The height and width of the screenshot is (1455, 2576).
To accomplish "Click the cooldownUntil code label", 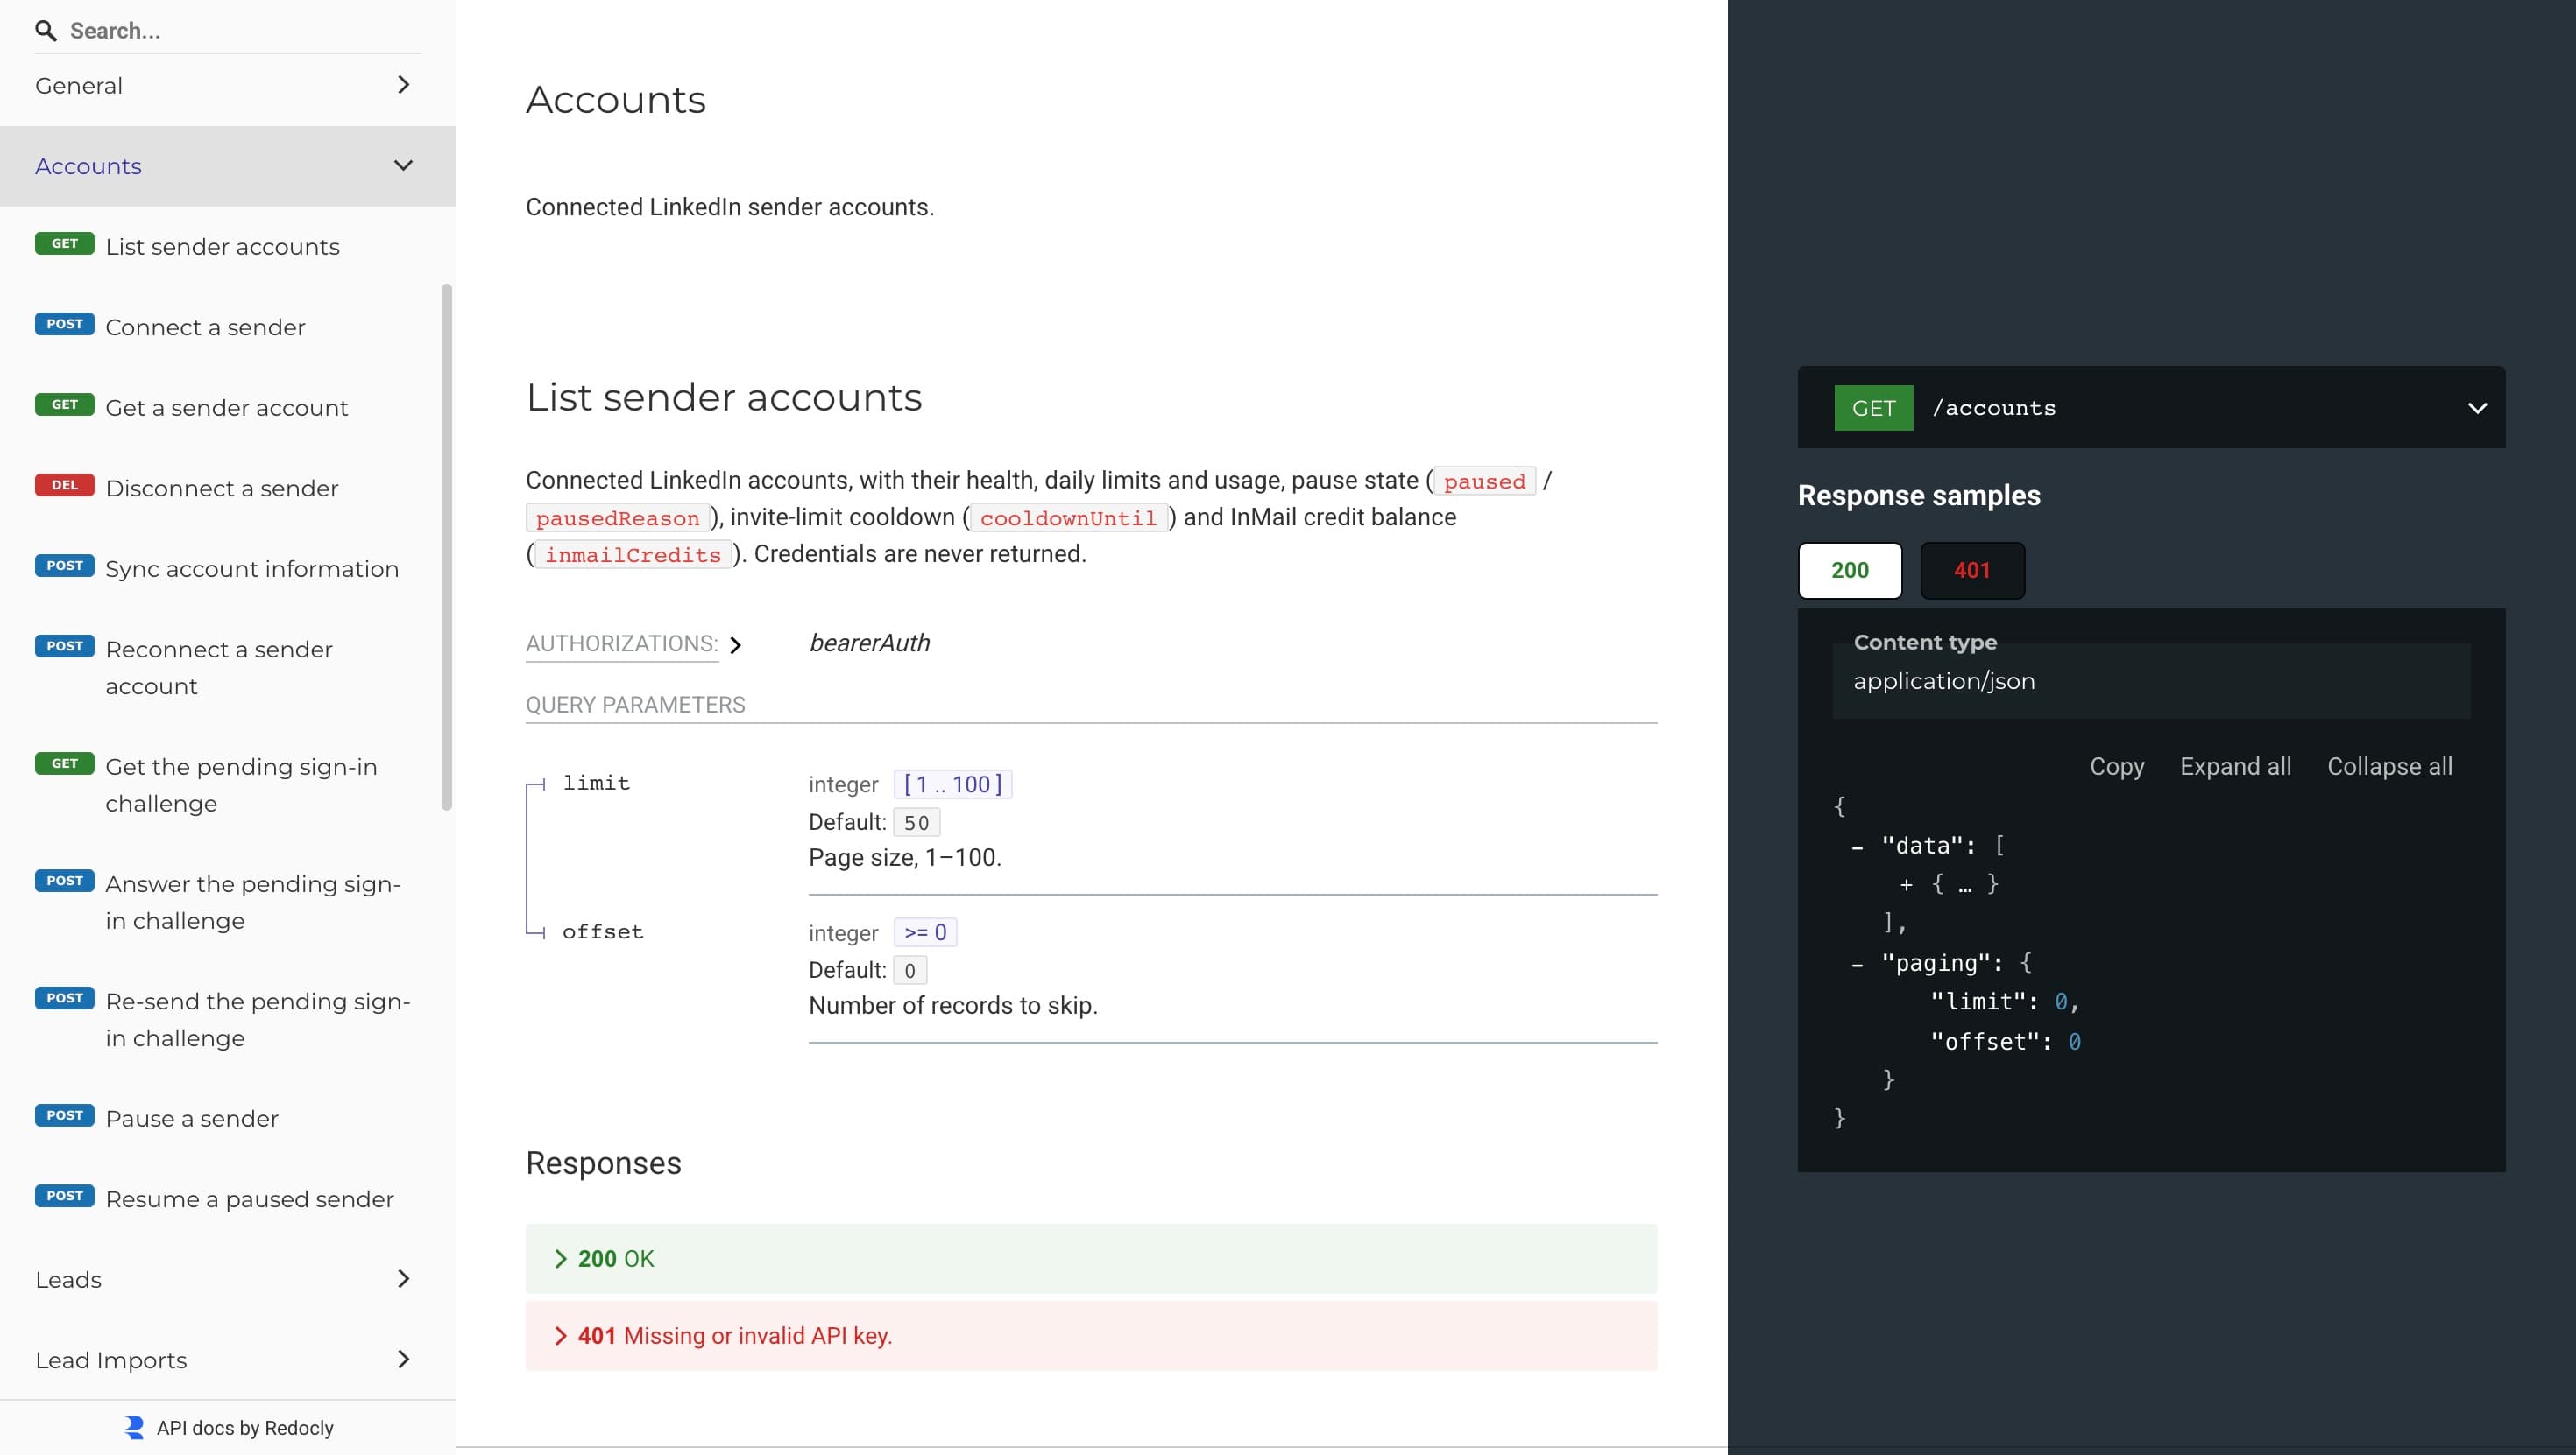I will (x=1068, y=517).
